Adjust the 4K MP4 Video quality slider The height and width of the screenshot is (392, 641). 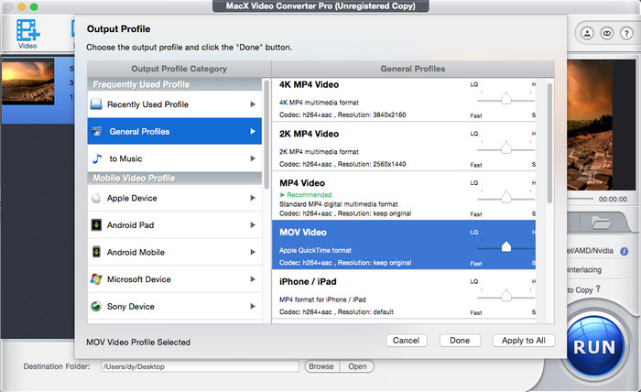(506, 99)
